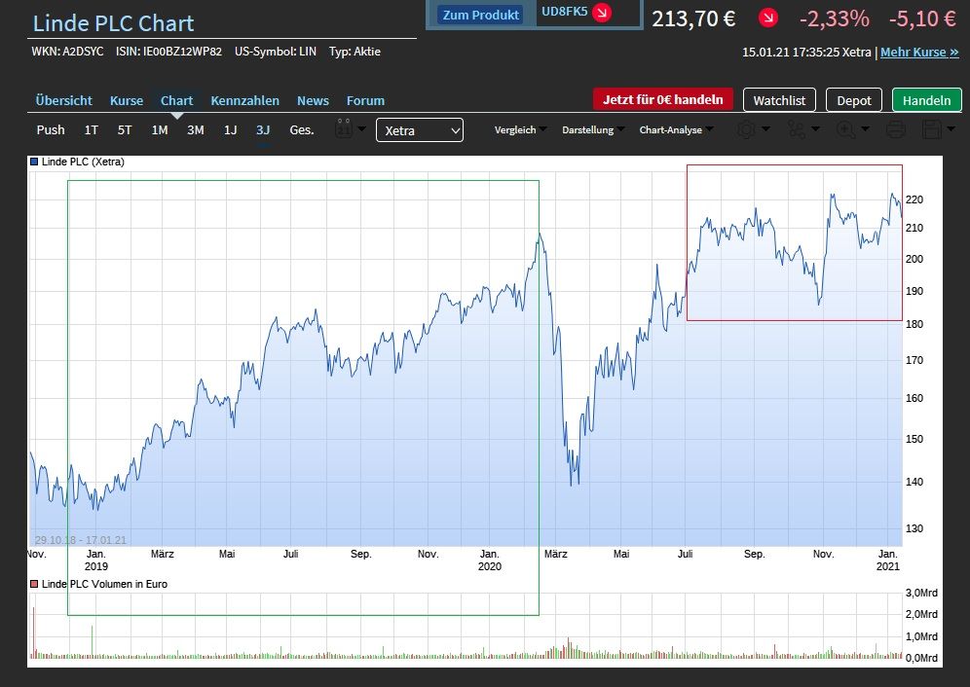Click the save chart floppy icon

coord(931,129)
